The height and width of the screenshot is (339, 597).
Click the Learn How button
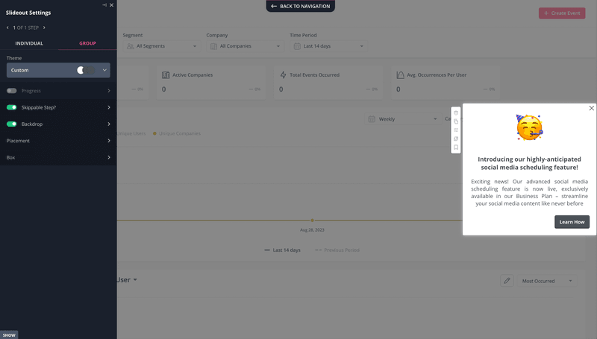click(x=572, y=222)
